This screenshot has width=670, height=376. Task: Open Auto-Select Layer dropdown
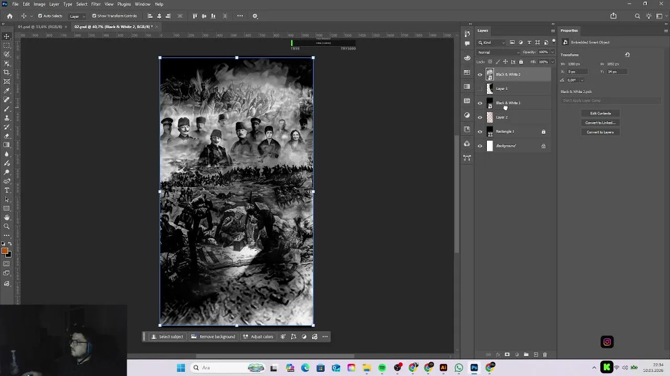[x=77, y=16]
